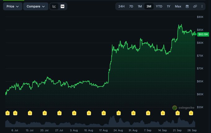The width and height of the screenshot is (211, 133).
Task: Click the news marker above 10. Aug
Action: tap(89, 113)
